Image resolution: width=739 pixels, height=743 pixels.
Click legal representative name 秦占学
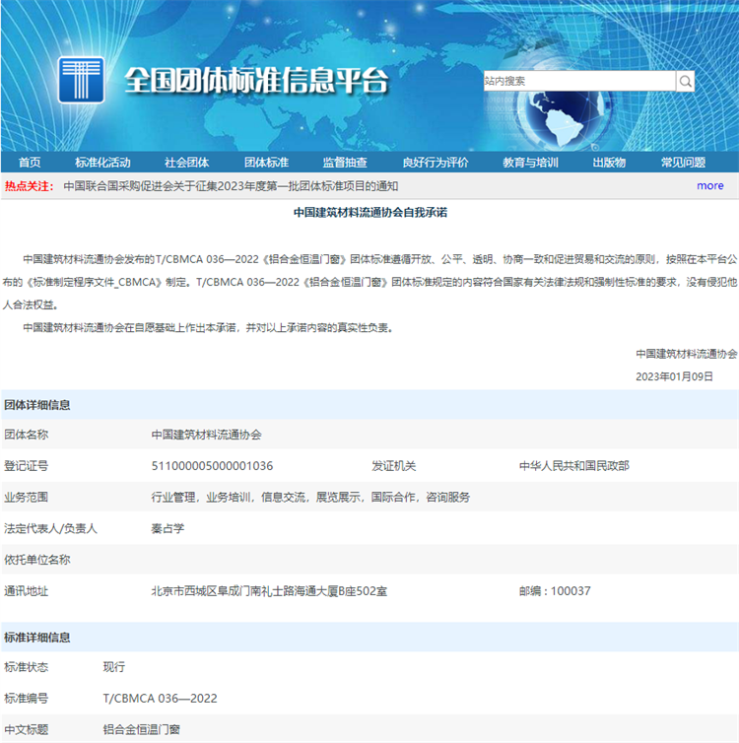(x=168, y=528)
